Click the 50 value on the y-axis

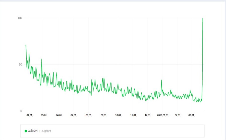pyautogui.click(x=20, y=64)
